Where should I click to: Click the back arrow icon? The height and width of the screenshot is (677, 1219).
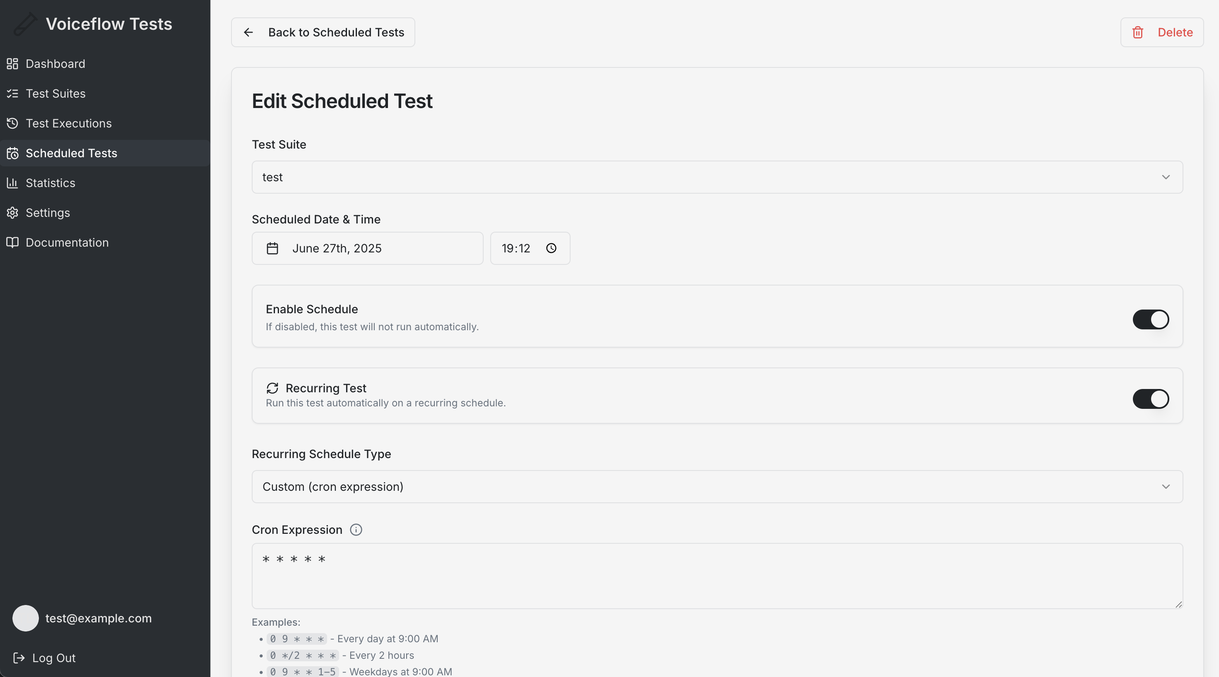click(x=248, y=32)
